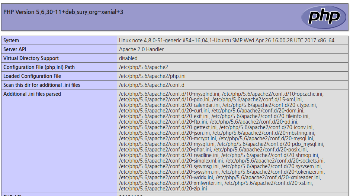
Task: Click the 10-mysqlnd.ini file path
Action: 169,94
